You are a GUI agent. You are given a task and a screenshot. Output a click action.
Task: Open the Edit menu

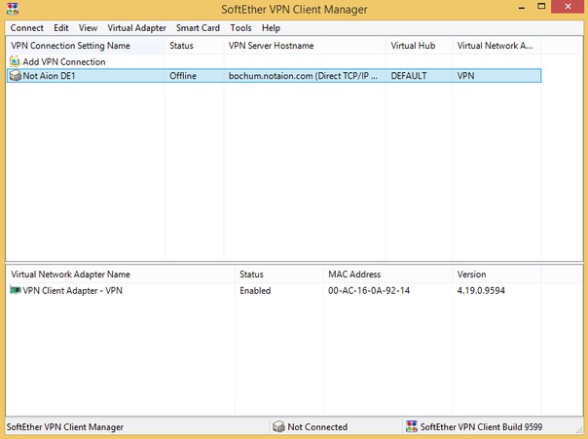[61, 28]
